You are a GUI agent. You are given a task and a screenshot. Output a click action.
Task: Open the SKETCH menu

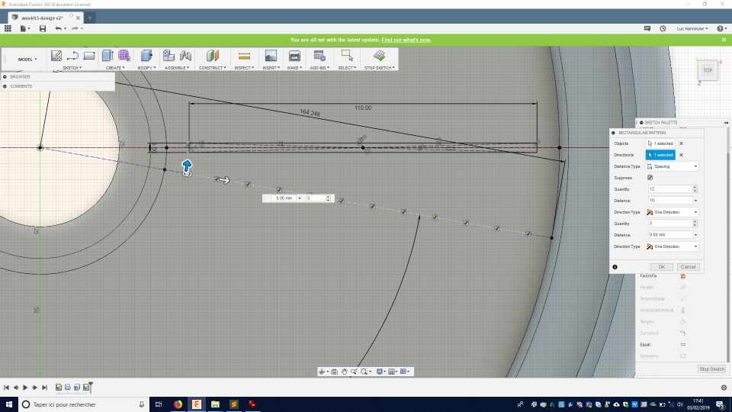tap(72, 68)
